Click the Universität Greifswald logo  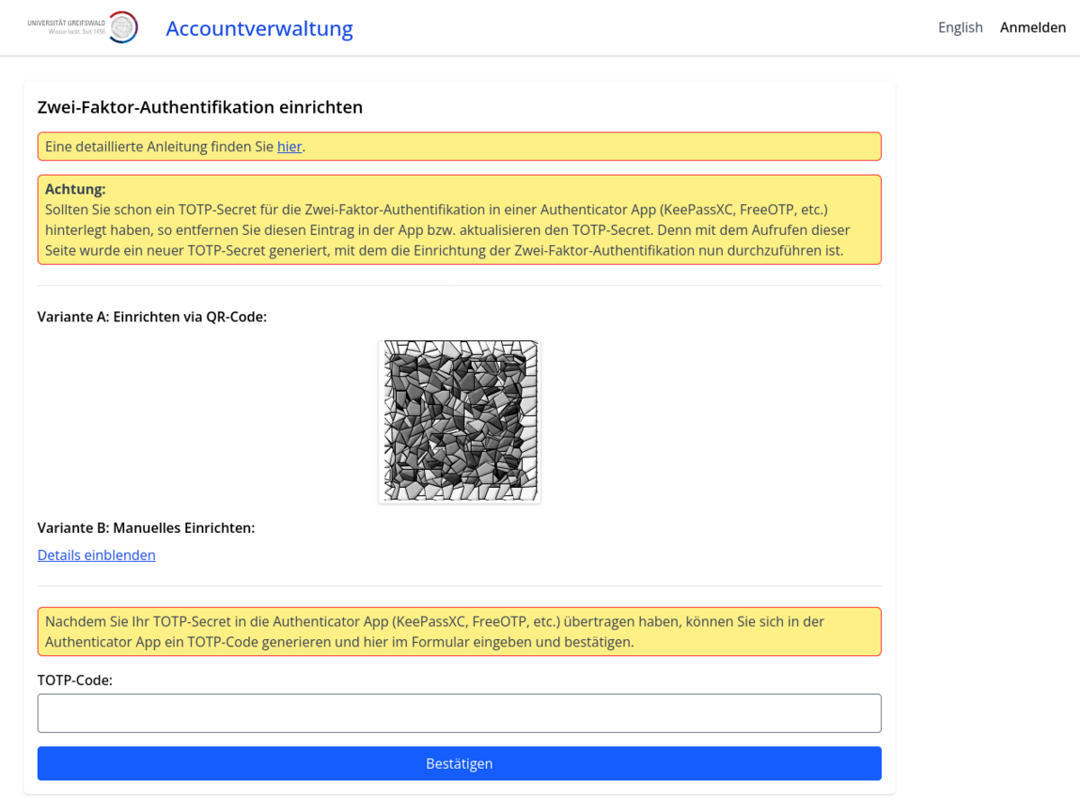(83, 27)
